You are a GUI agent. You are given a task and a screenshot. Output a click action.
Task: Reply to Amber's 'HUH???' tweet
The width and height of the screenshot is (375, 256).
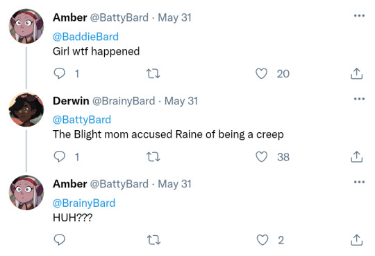(x=59, y=240)
